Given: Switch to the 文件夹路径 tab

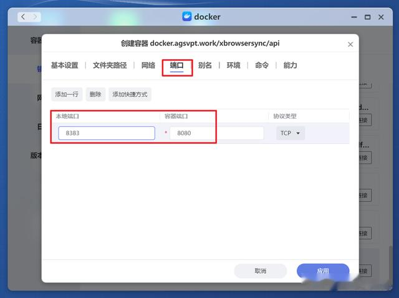Looking at the screenshot, I should tap(110, 65).
